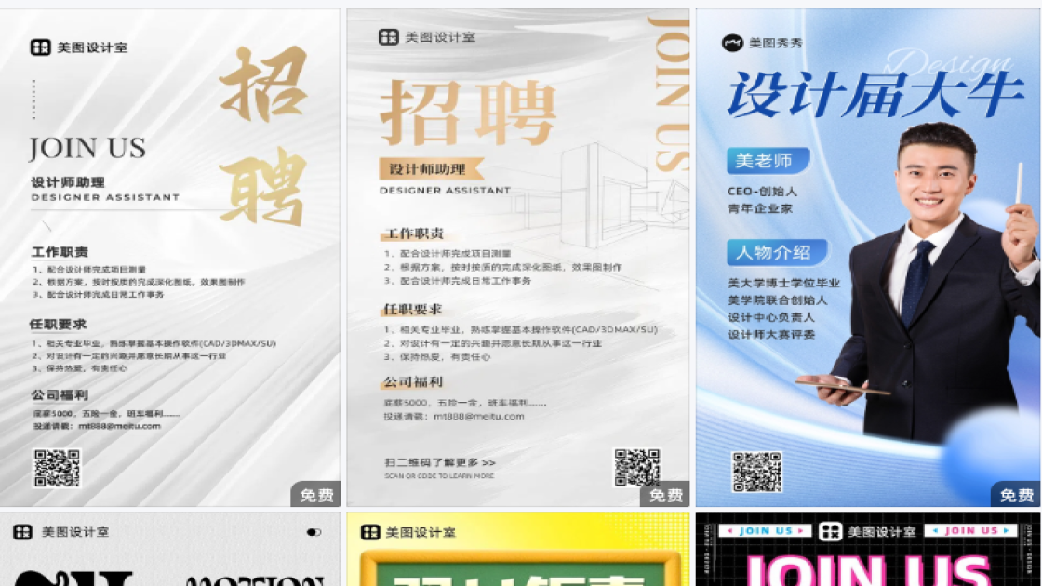Click 免费 badge on the blue 设计届大牛 poster

(1015, 494)
